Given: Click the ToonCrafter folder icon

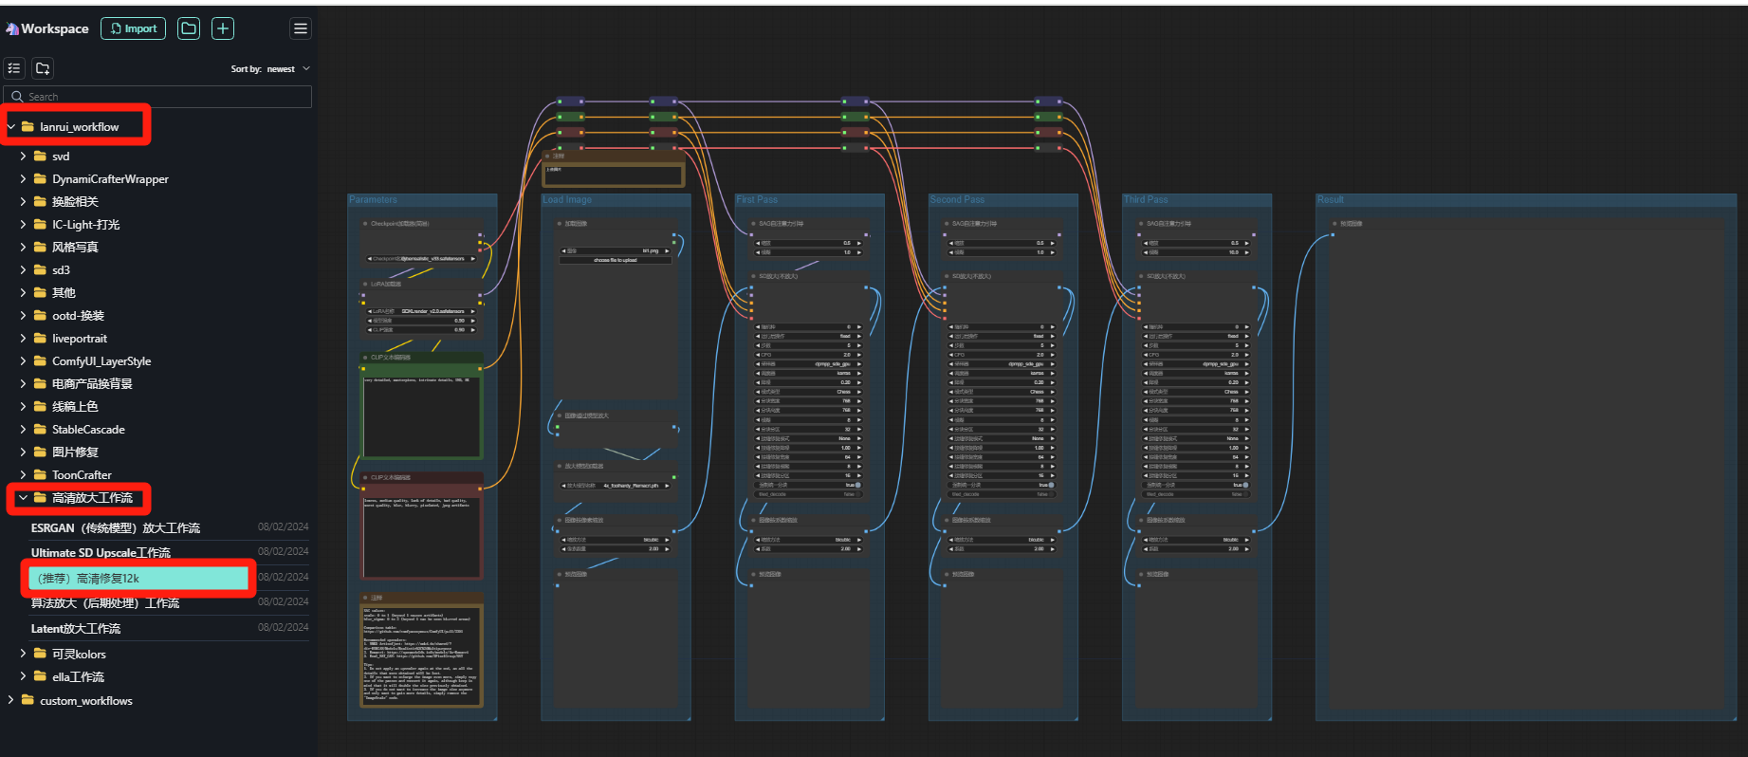Looking at the screenshot, I should [40, 474].
